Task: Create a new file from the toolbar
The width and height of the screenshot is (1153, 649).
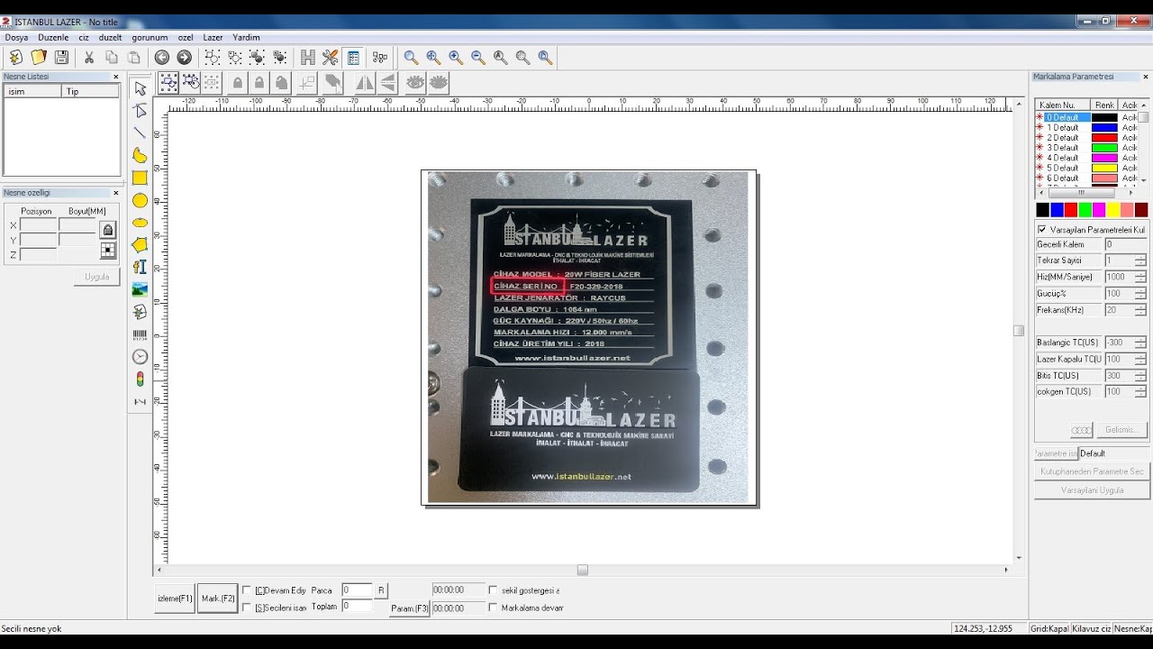Action: [16, 58]
